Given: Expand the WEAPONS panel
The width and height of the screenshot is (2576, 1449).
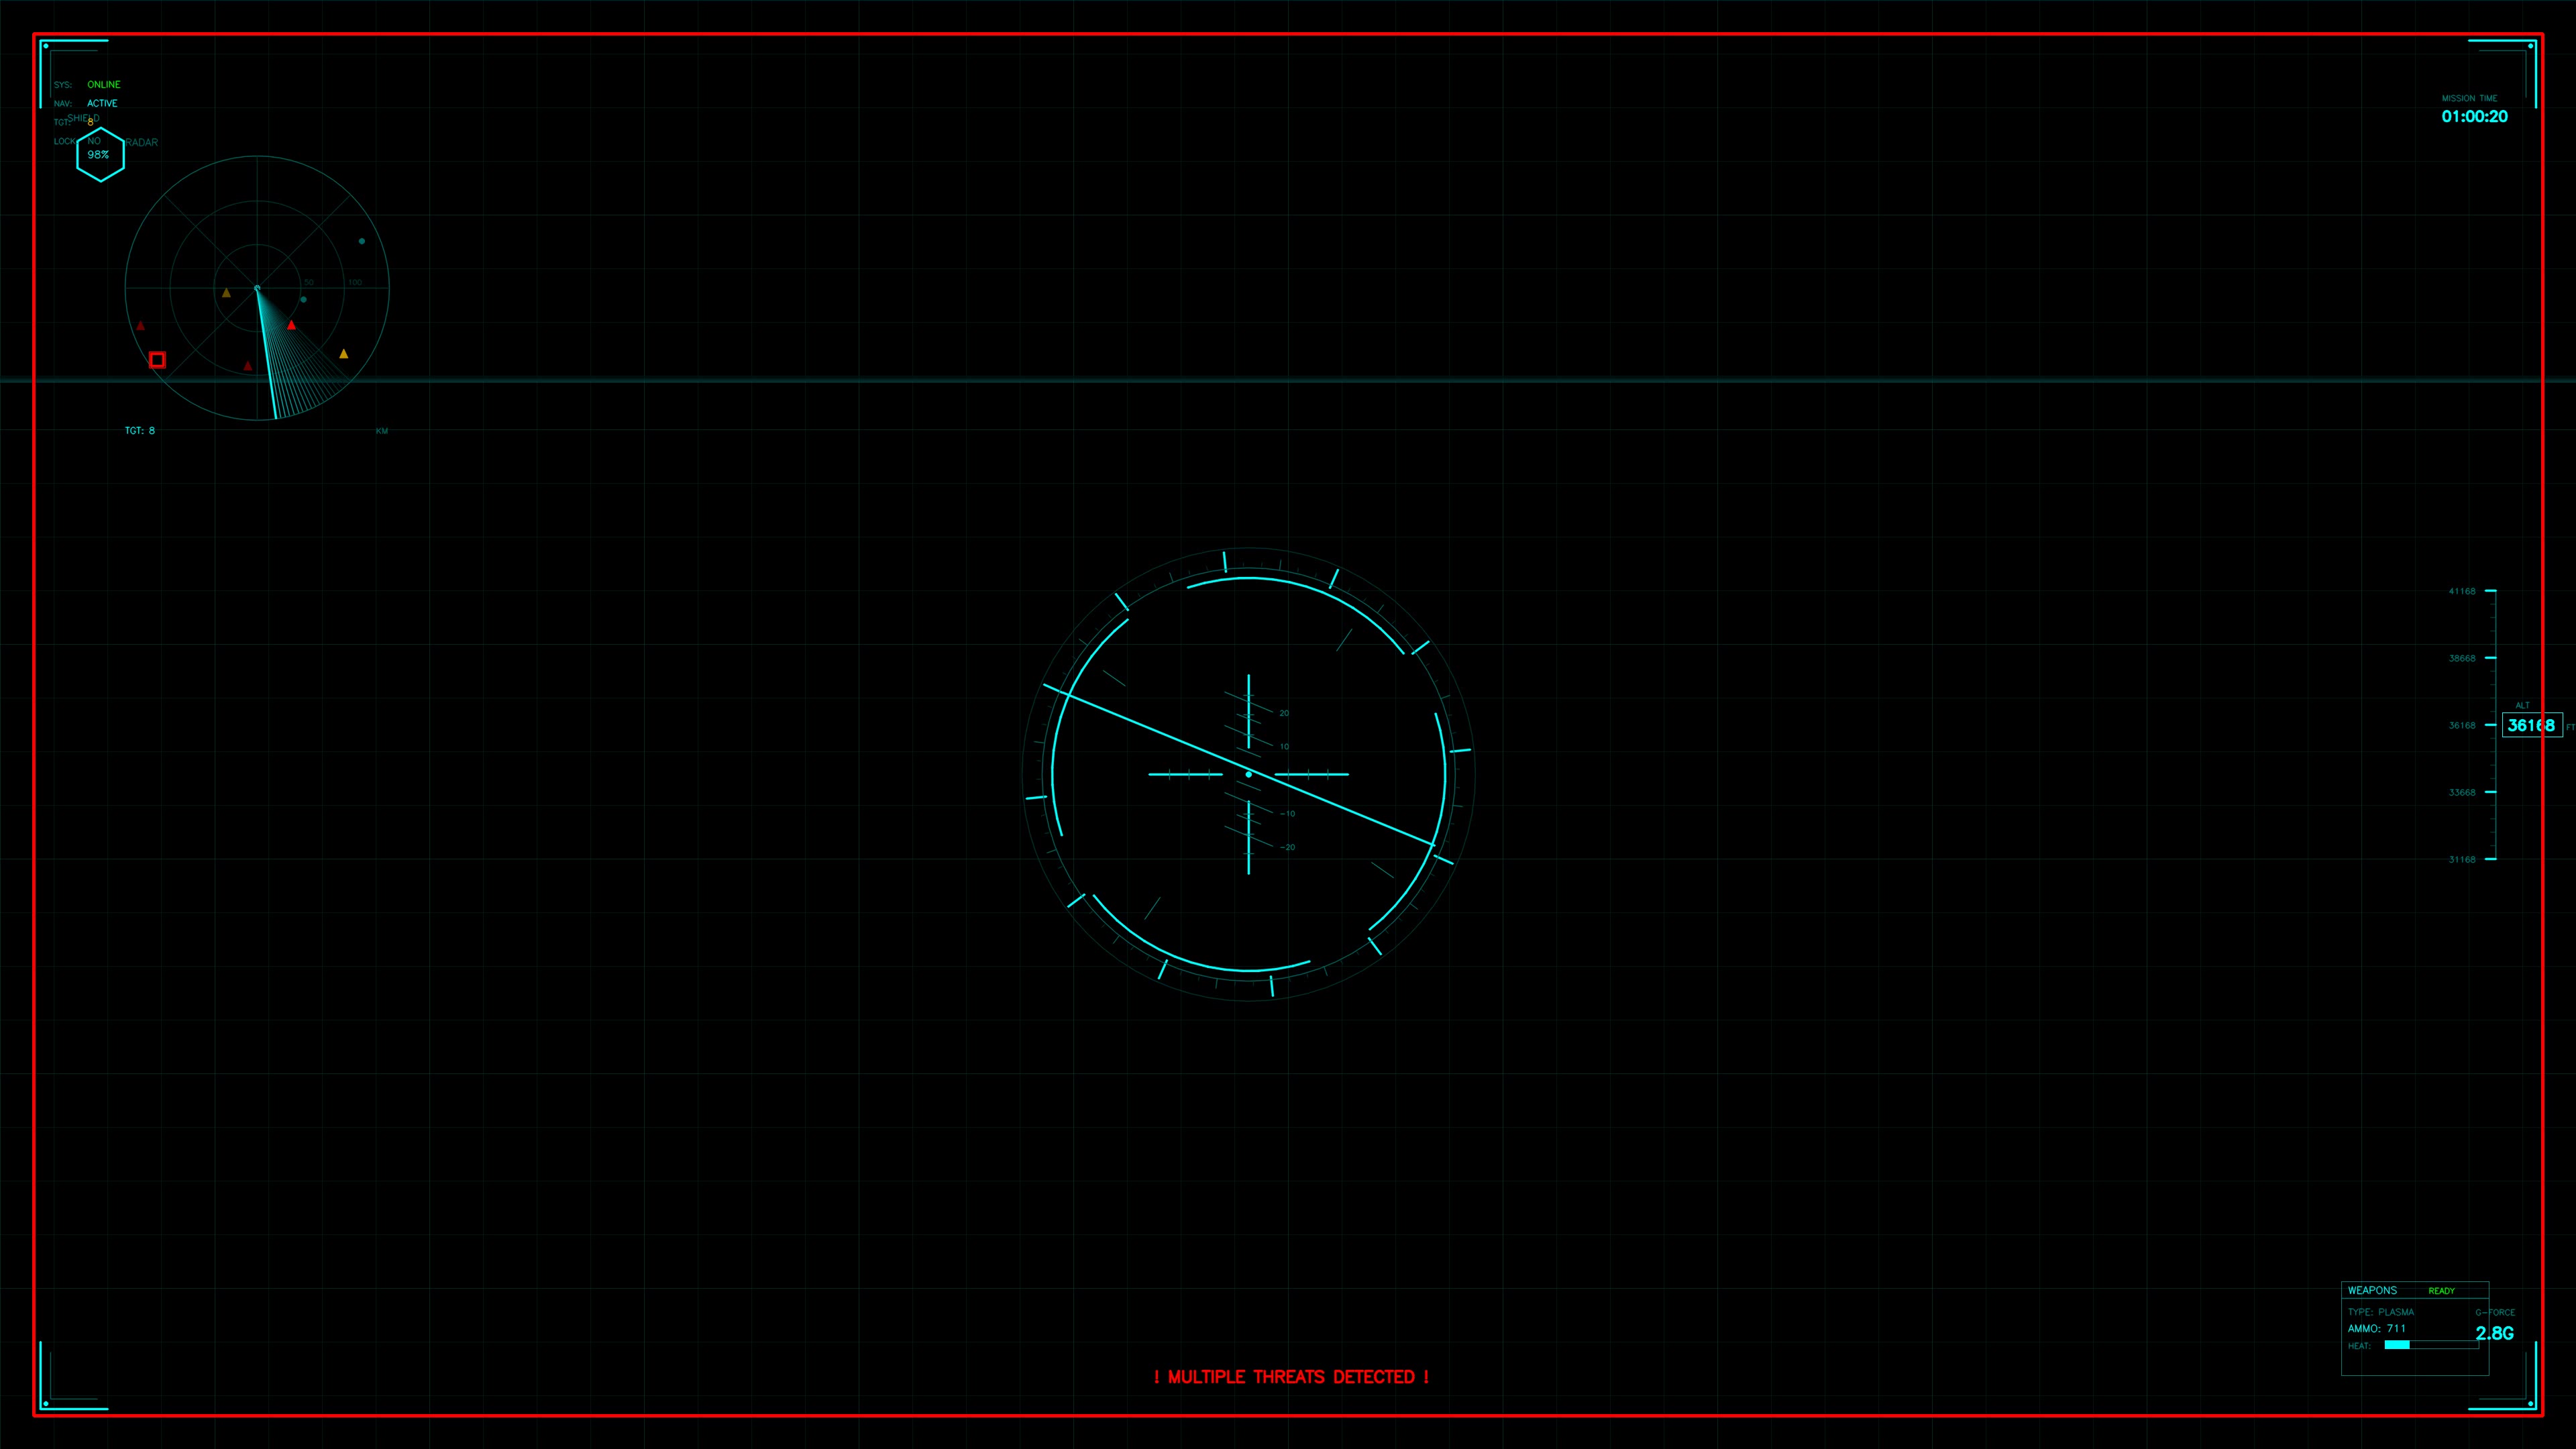Looking at the screenshot, I should pyautogui.click(x=2372, y=1290).
